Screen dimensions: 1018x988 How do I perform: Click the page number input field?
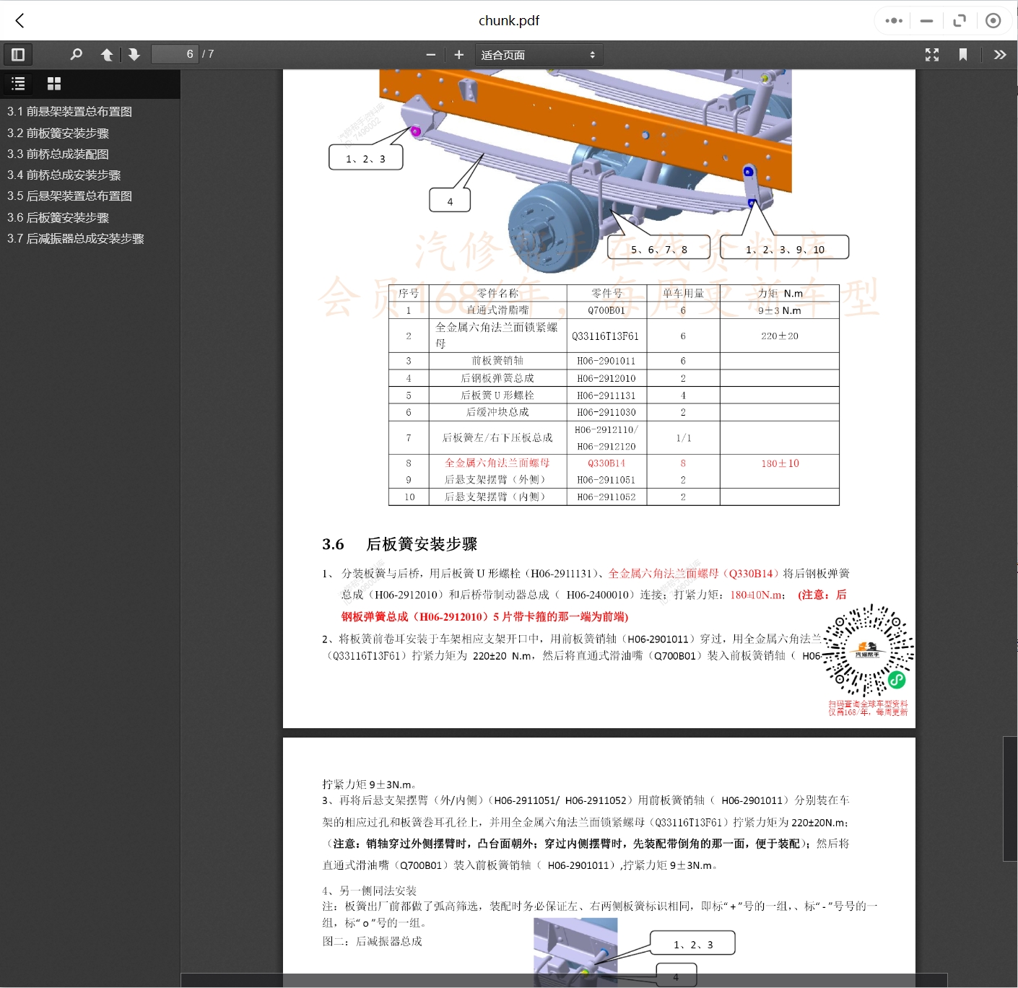pos(175,53)
